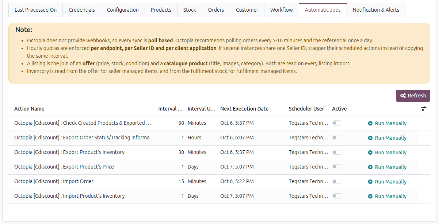This screenshot has width=439, height=224.
Task: Toggle Active for Import Product's Inventory job
Action: [x=337, y=196]
